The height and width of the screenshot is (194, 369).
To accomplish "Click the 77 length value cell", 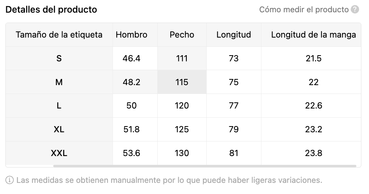I will coord(233,106).
